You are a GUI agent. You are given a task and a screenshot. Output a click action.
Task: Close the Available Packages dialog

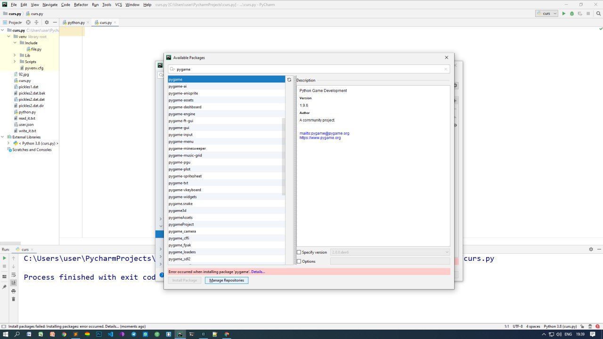[447, 57]
